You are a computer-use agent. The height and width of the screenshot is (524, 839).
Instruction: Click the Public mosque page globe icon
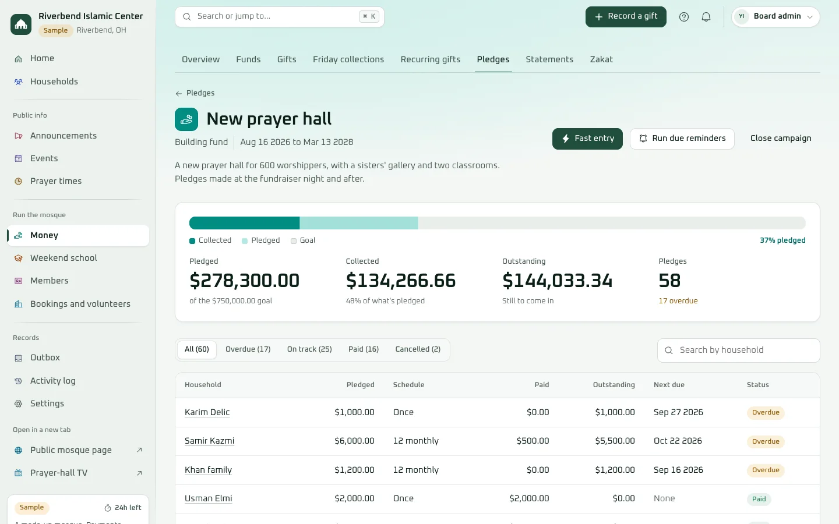click(18, 451)
